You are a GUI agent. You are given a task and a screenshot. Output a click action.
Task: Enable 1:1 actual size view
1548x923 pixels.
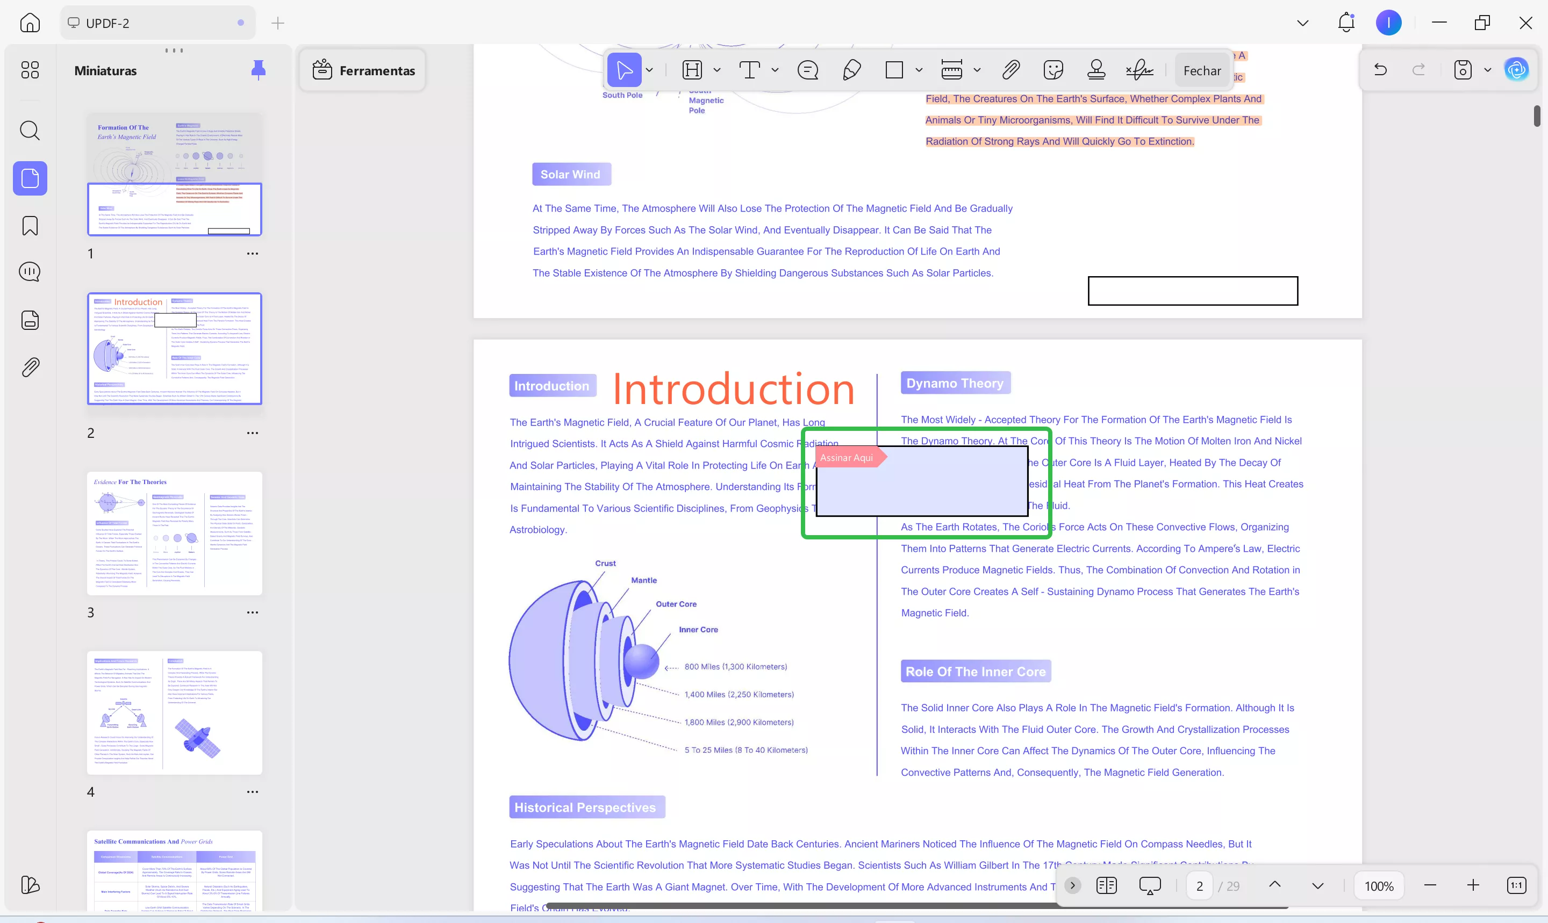point(1517,885)
